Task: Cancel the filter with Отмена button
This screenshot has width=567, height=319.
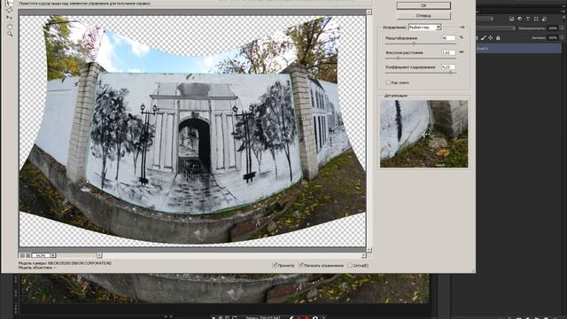Action: pyautogui.click(x=423, y=16)
